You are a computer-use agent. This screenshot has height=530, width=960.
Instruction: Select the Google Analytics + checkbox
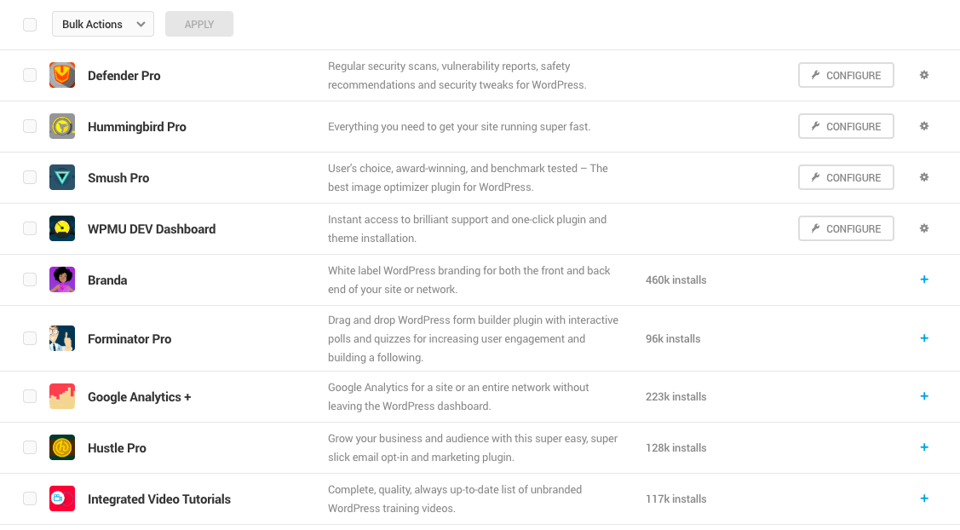pos(30,396)
